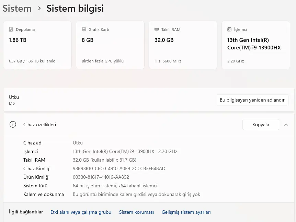This screenshot has width=296, height=222.
Task: Click the 'Cihaz adı' label
Action: [33, 143]
